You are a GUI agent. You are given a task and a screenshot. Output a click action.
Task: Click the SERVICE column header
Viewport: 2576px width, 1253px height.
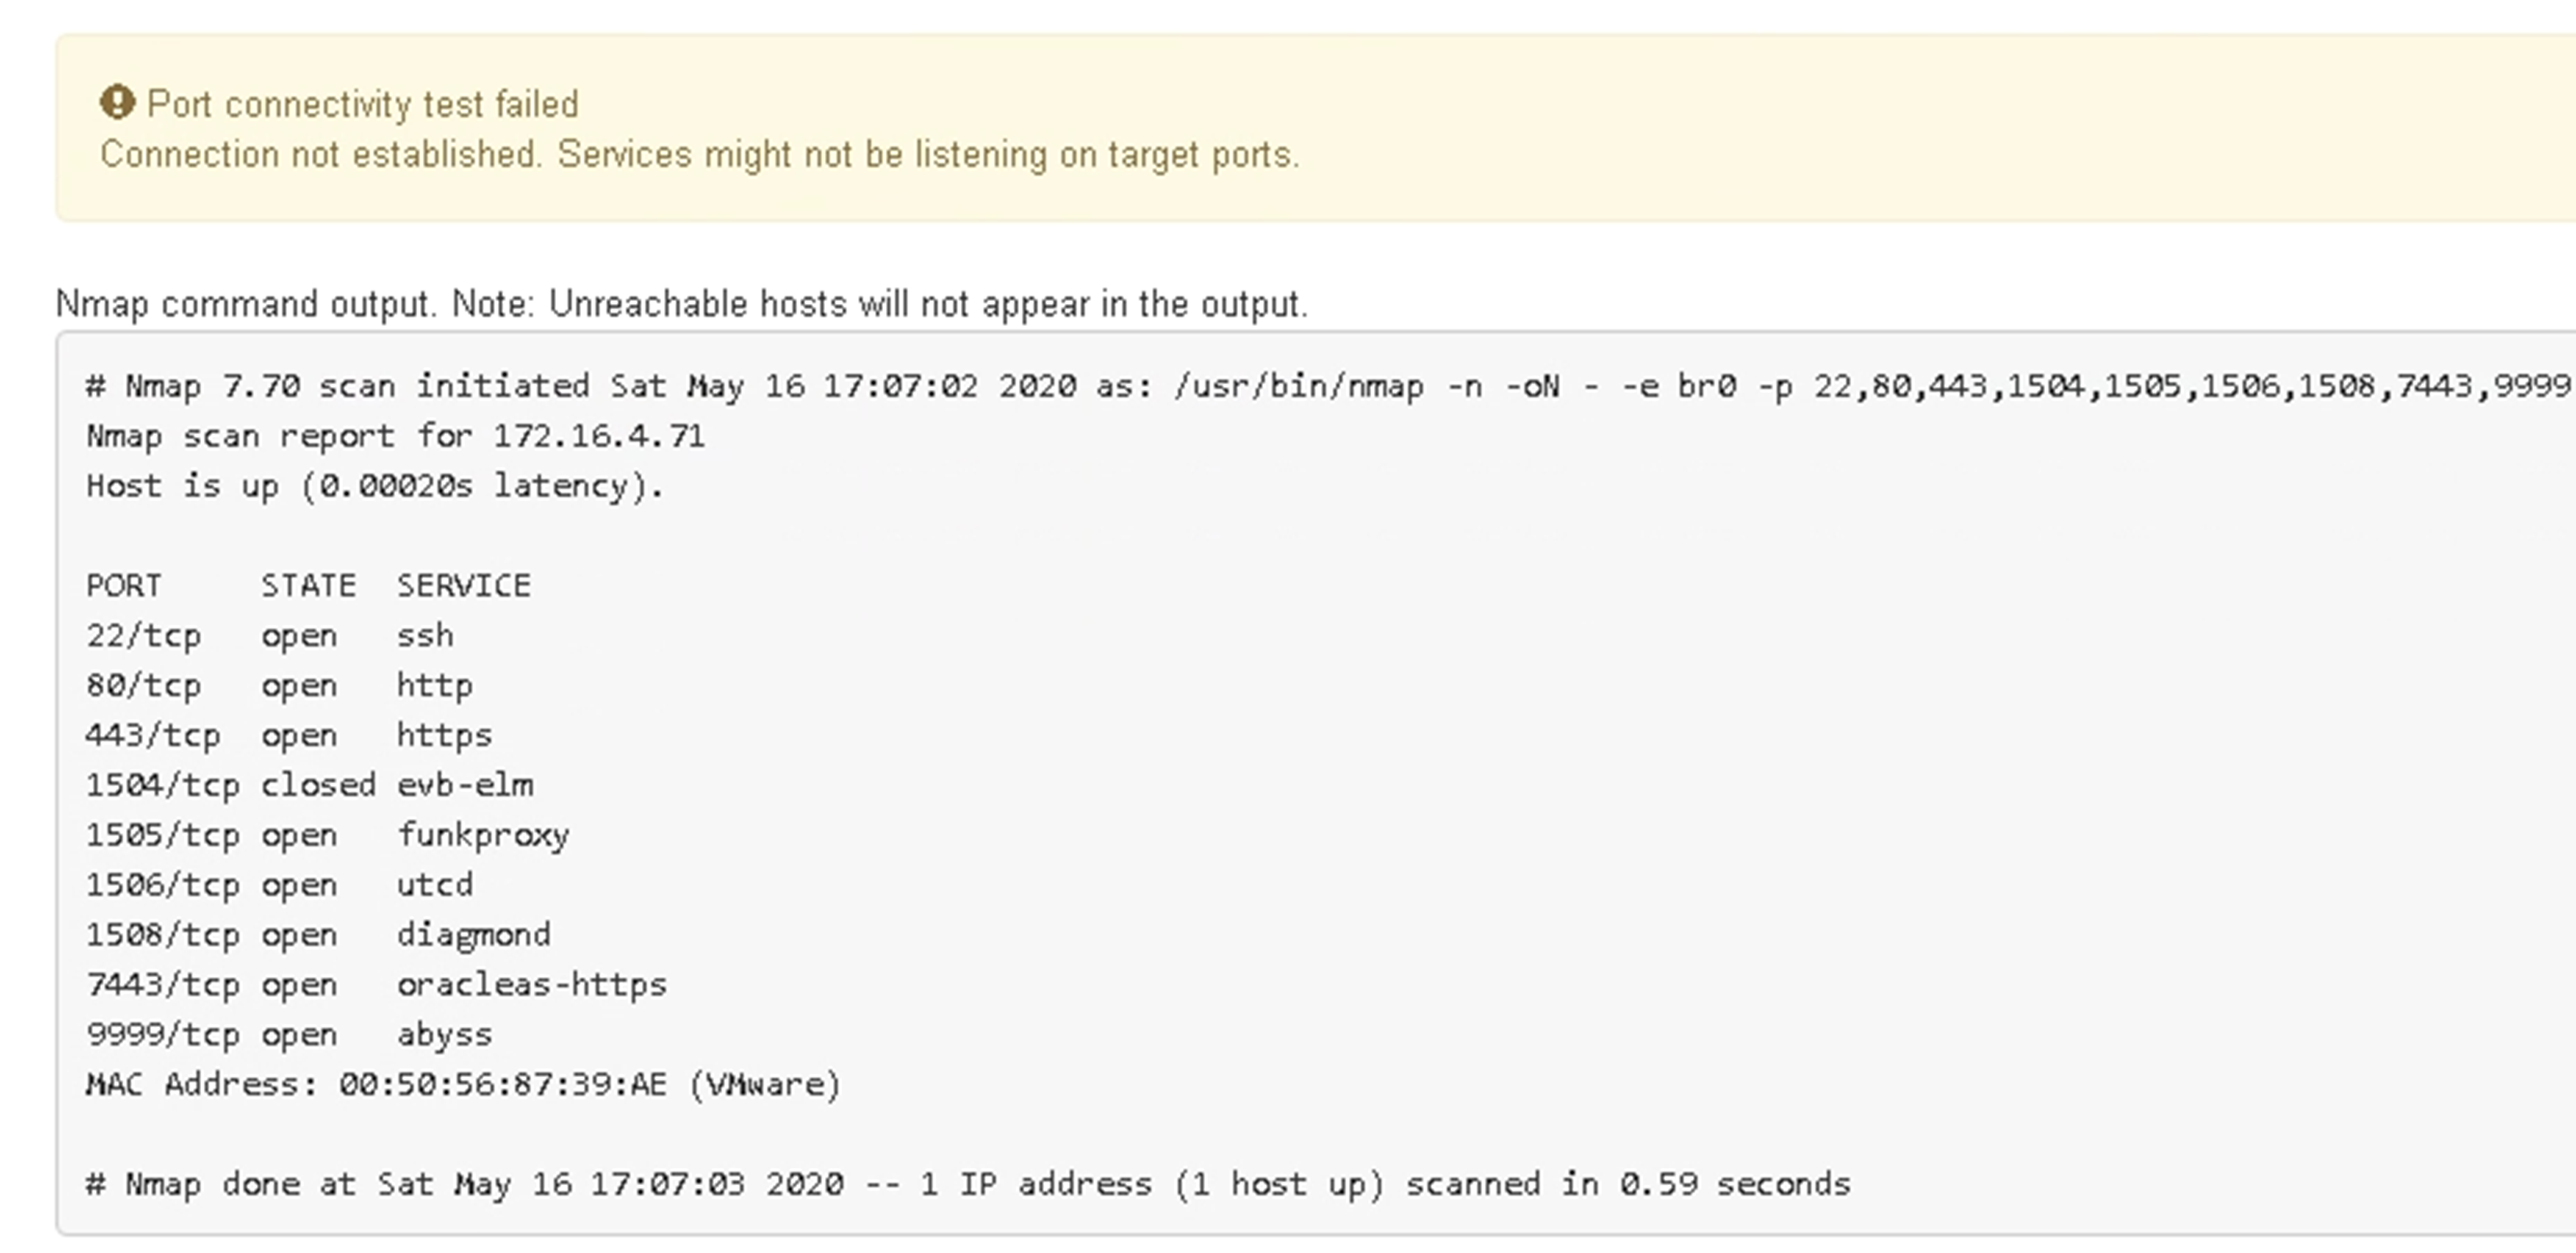[x=464, y=586]
